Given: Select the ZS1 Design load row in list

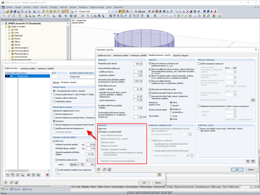Looking at the screenshot, I should click(x=27, y=76).
